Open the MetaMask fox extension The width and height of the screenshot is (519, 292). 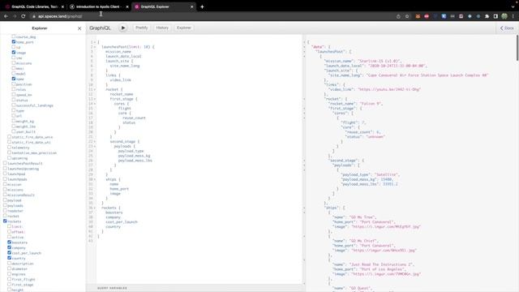coord(418,16)
